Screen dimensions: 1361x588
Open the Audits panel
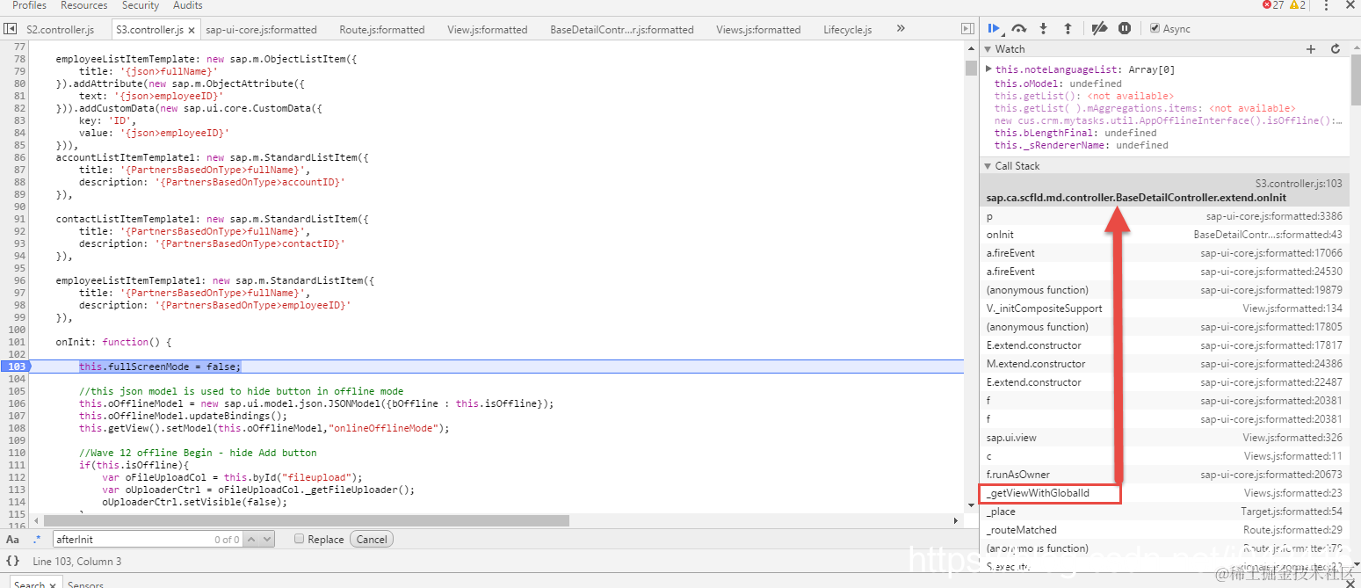point(187,5)
